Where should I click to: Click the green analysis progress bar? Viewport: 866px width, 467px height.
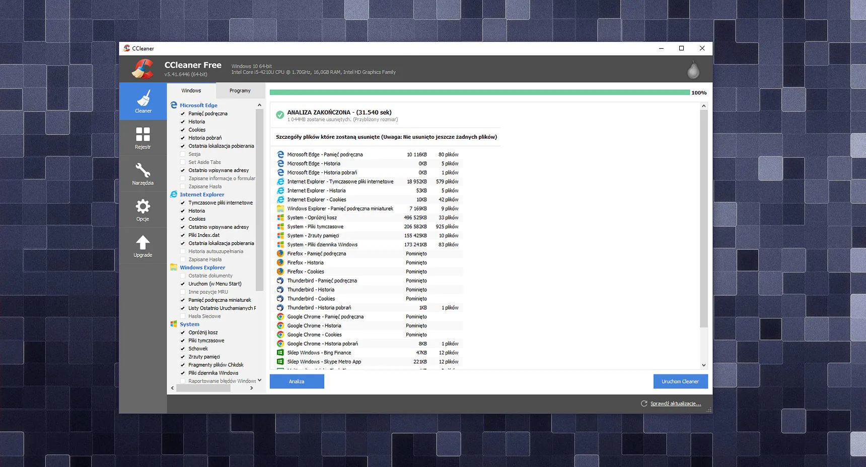478,92
